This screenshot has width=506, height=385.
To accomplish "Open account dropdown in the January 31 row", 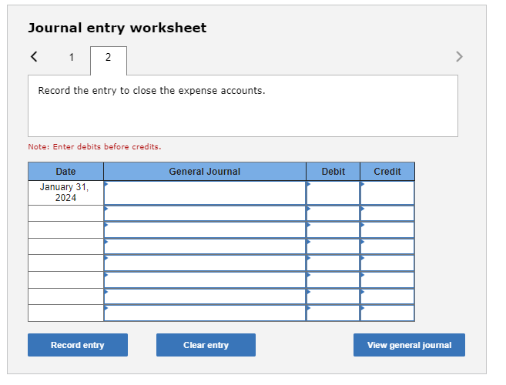I will coord(205,192).
